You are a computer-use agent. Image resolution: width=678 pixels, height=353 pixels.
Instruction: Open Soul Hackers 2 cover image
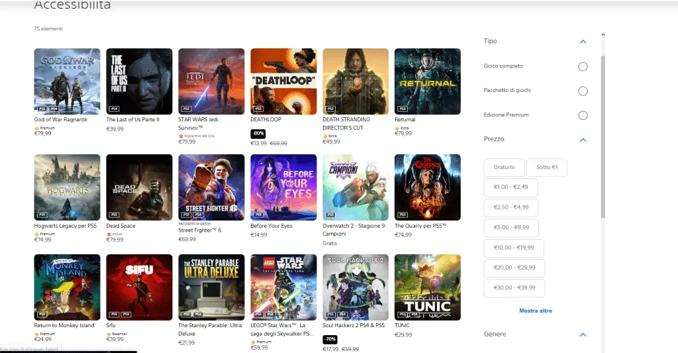tap(356, 287)
